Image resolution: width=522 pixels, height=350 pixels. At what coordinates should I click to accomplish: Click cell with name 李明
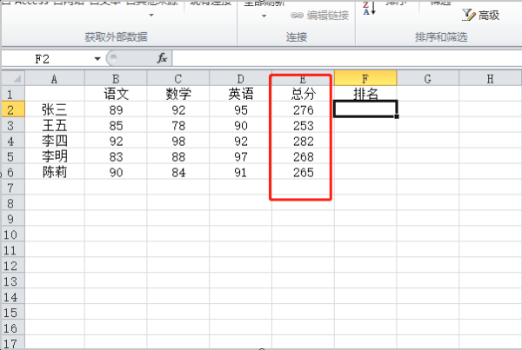[x=55, y=156]
